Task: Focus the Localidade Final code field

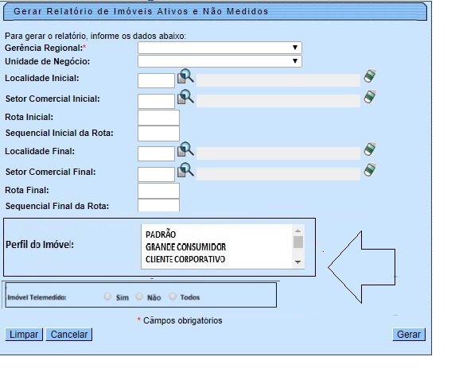Action: click(x=156, y=153)
